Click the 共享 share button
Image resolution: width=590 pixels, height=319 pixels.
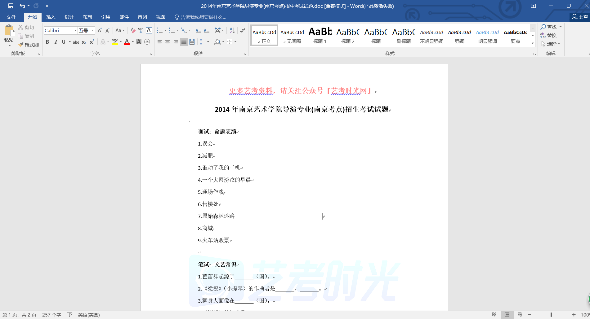tap(579, 17)
